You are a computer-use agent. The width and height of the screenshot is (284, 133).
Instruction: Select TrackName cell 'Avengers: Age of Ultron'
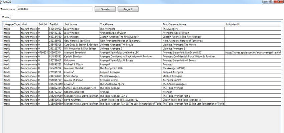coord(130,33)
